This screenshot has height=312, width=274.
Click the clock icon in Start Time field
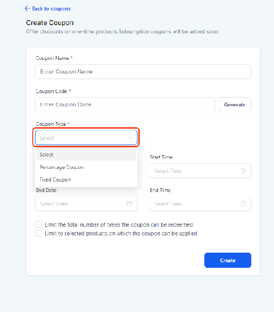coord(243,171)
